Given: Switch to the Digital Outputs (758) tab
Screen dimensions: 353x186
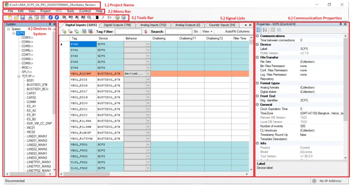Looking at the screenshot, I should click(117, 25).
